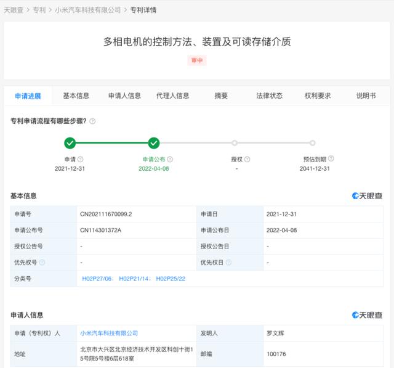Open help icon beside 优先权号 label

click(x=42, y=263)
